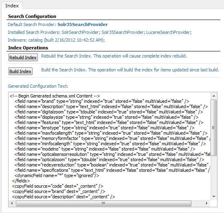Click the field name="brand" line
This screenshot has height=213, width=224.
click(102, 101)
